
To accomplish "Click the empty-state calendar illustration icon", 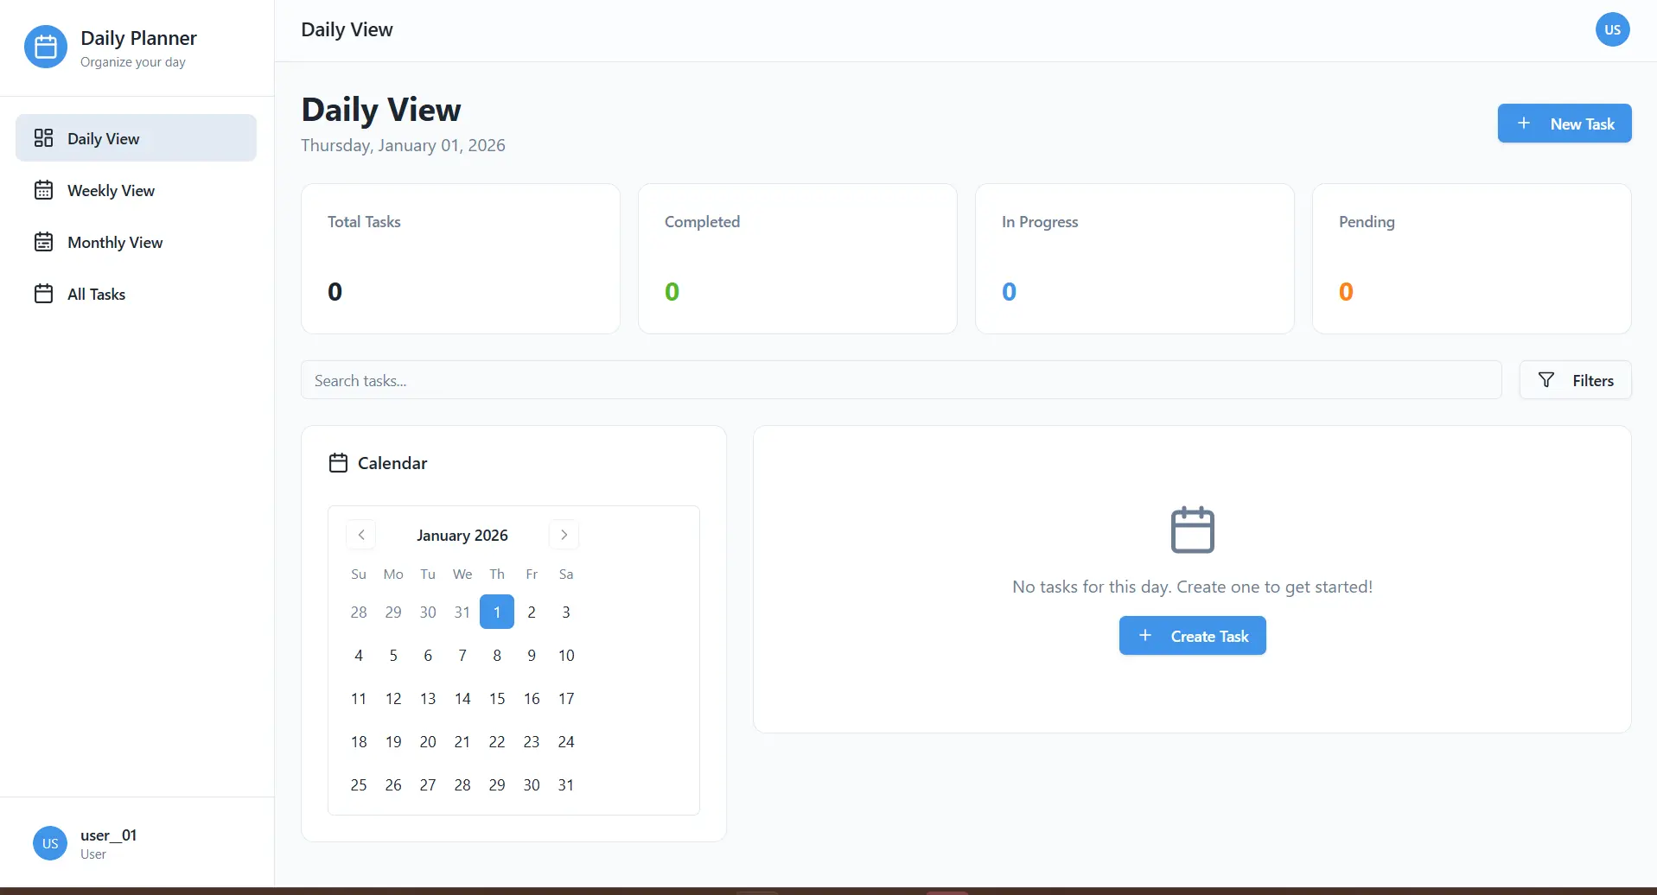I will pyautogui.click(x=1191, y=529).
